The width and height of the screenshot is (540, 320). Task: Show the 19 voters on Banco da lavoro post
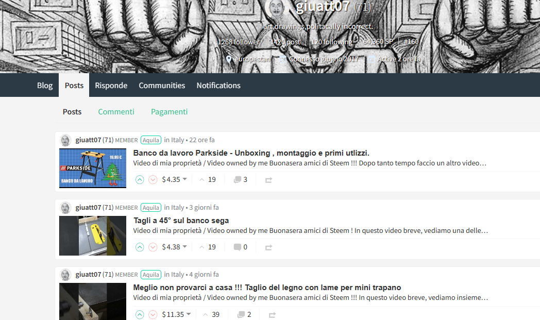208,179
